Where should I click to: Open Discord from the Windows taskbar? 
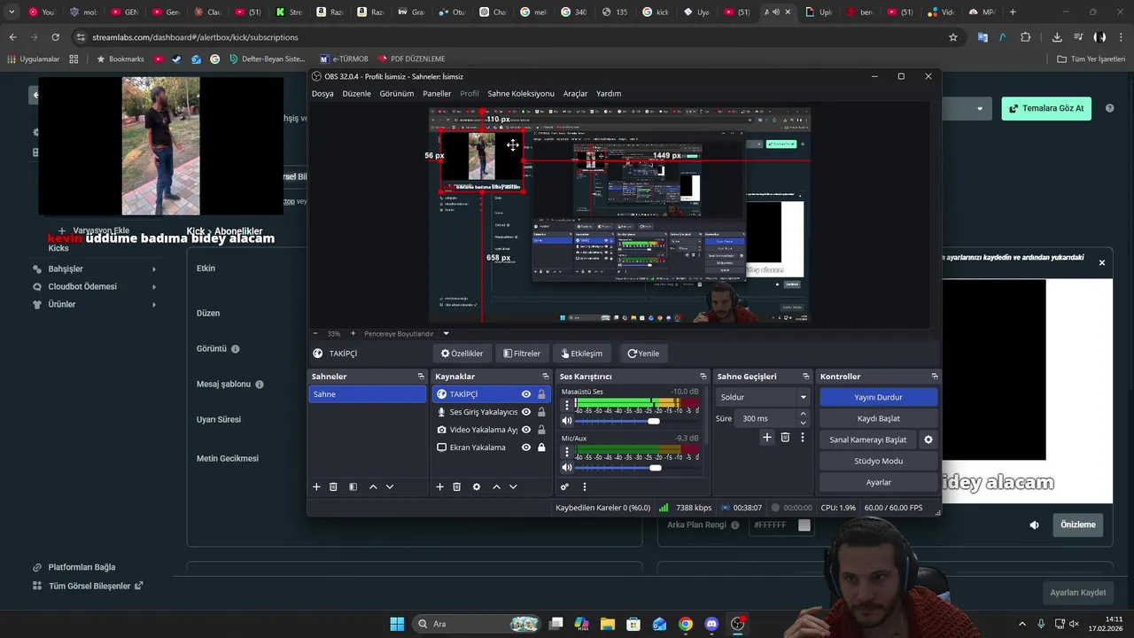point(711,624)
